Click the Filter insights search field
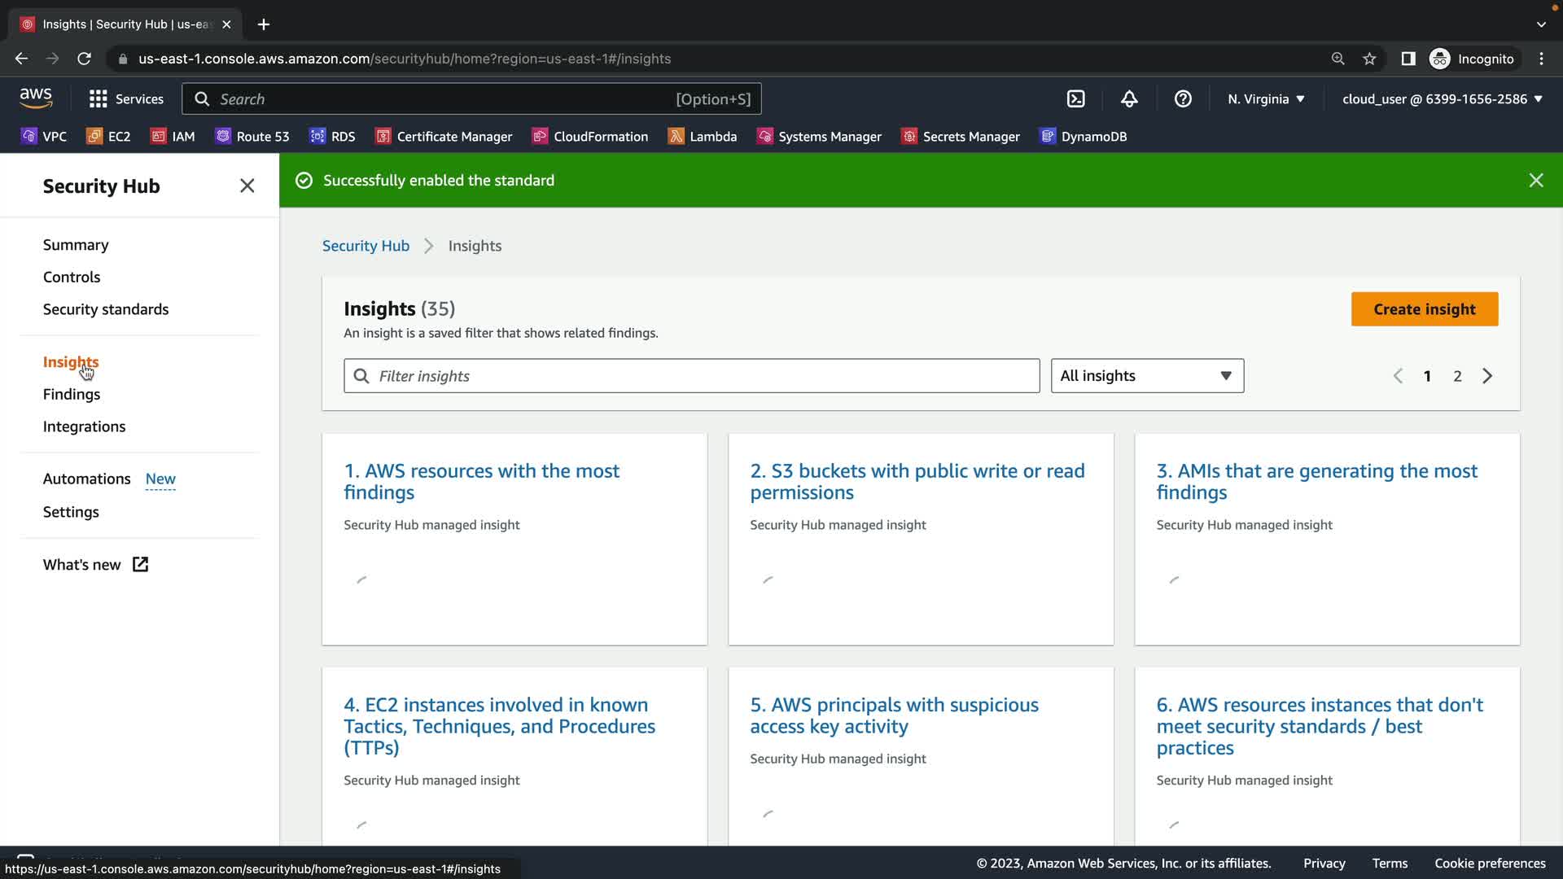This screenshot has height=879, width=1563. pos(692,376)
